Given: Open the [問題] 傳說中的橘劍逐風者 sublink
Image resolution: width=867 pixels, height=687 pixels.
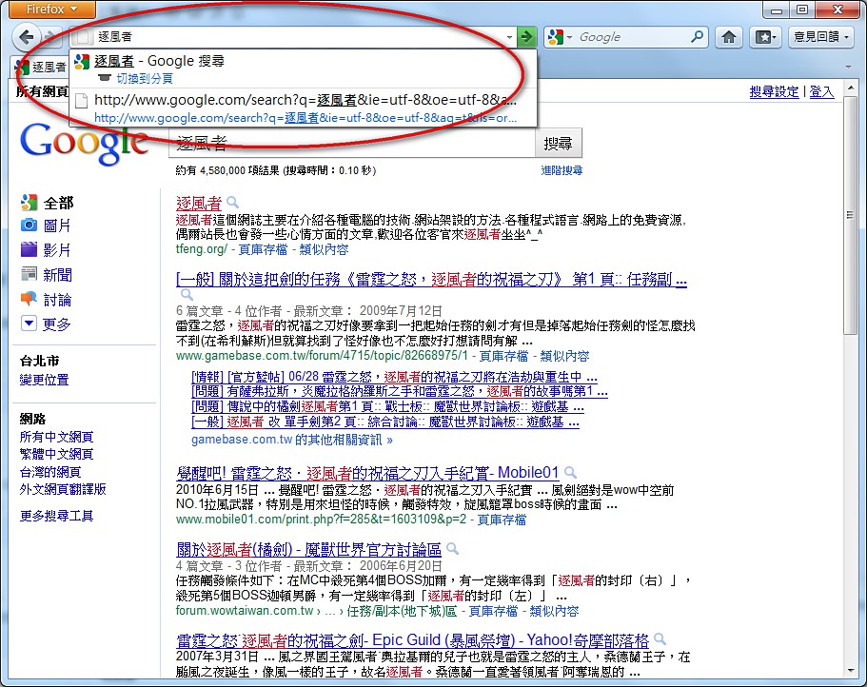Looking at the screenshot, I should click(x=387, y=407).
